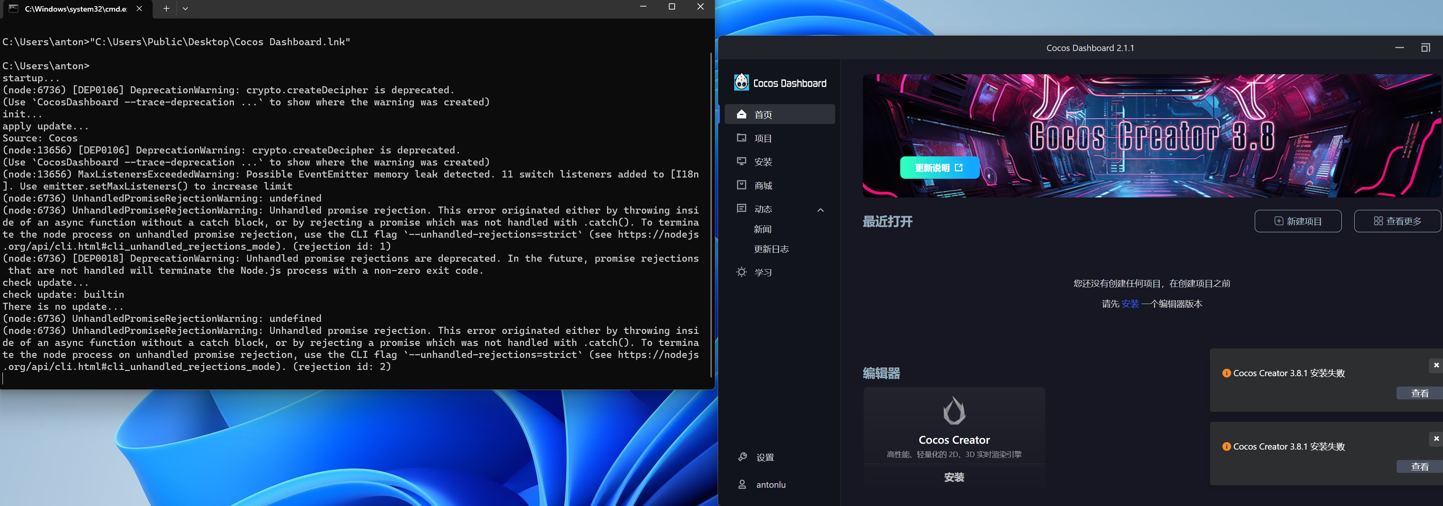This screenshot has width=1443, height=506.
Task: Click the antonlu user account icon
Action: tap(742, 484)
